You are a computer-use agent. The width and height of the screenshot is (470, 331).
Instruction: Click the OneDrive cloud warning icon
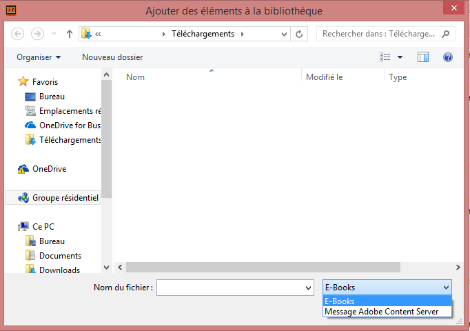(x=23, y=169)
